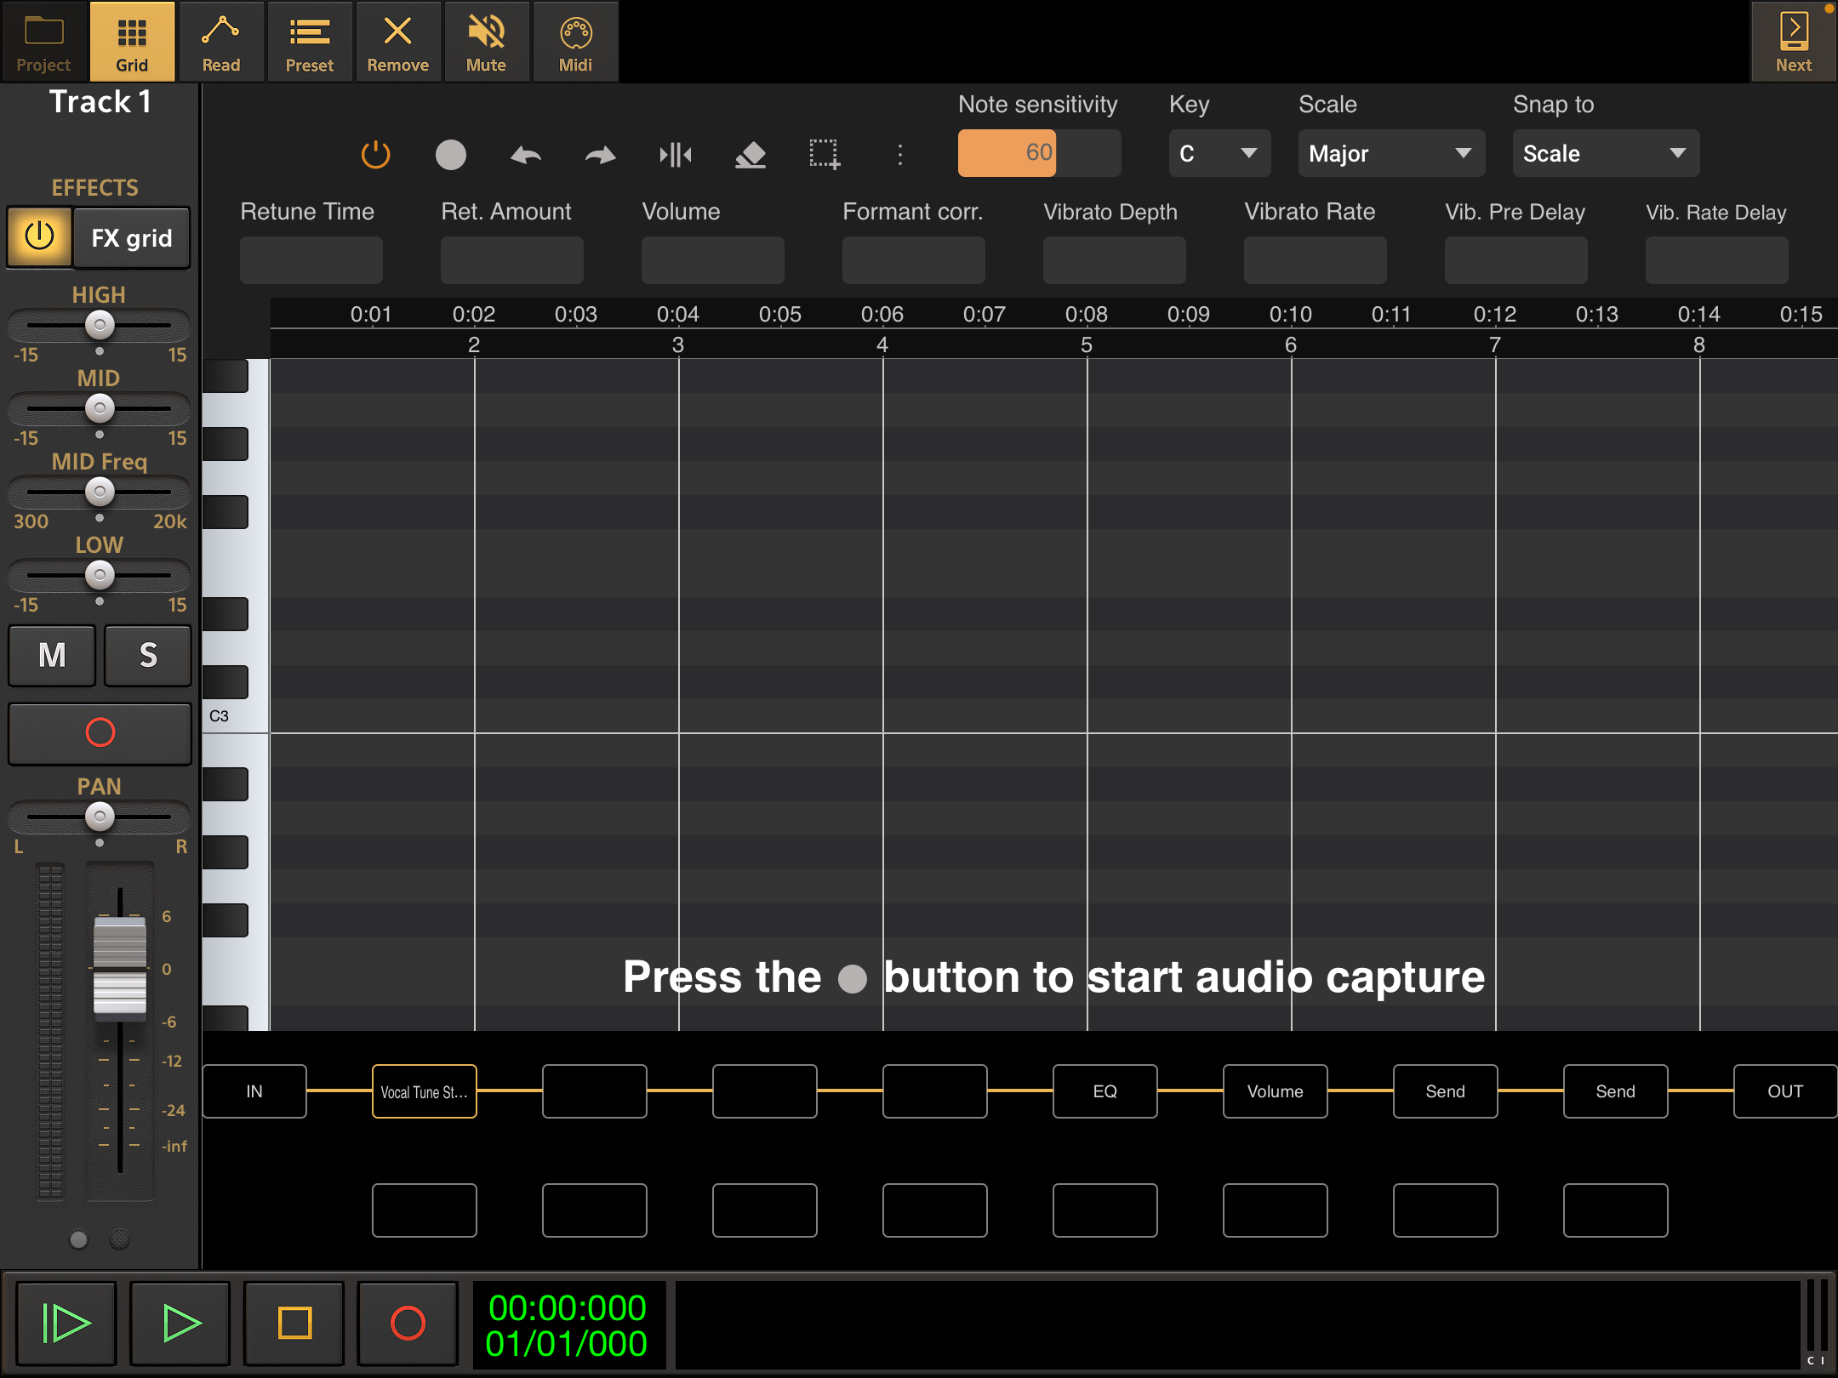Viewport: 1838px width, 1378px height.
Task: Open the Snap to dropdown
Action: point(1605,153)
